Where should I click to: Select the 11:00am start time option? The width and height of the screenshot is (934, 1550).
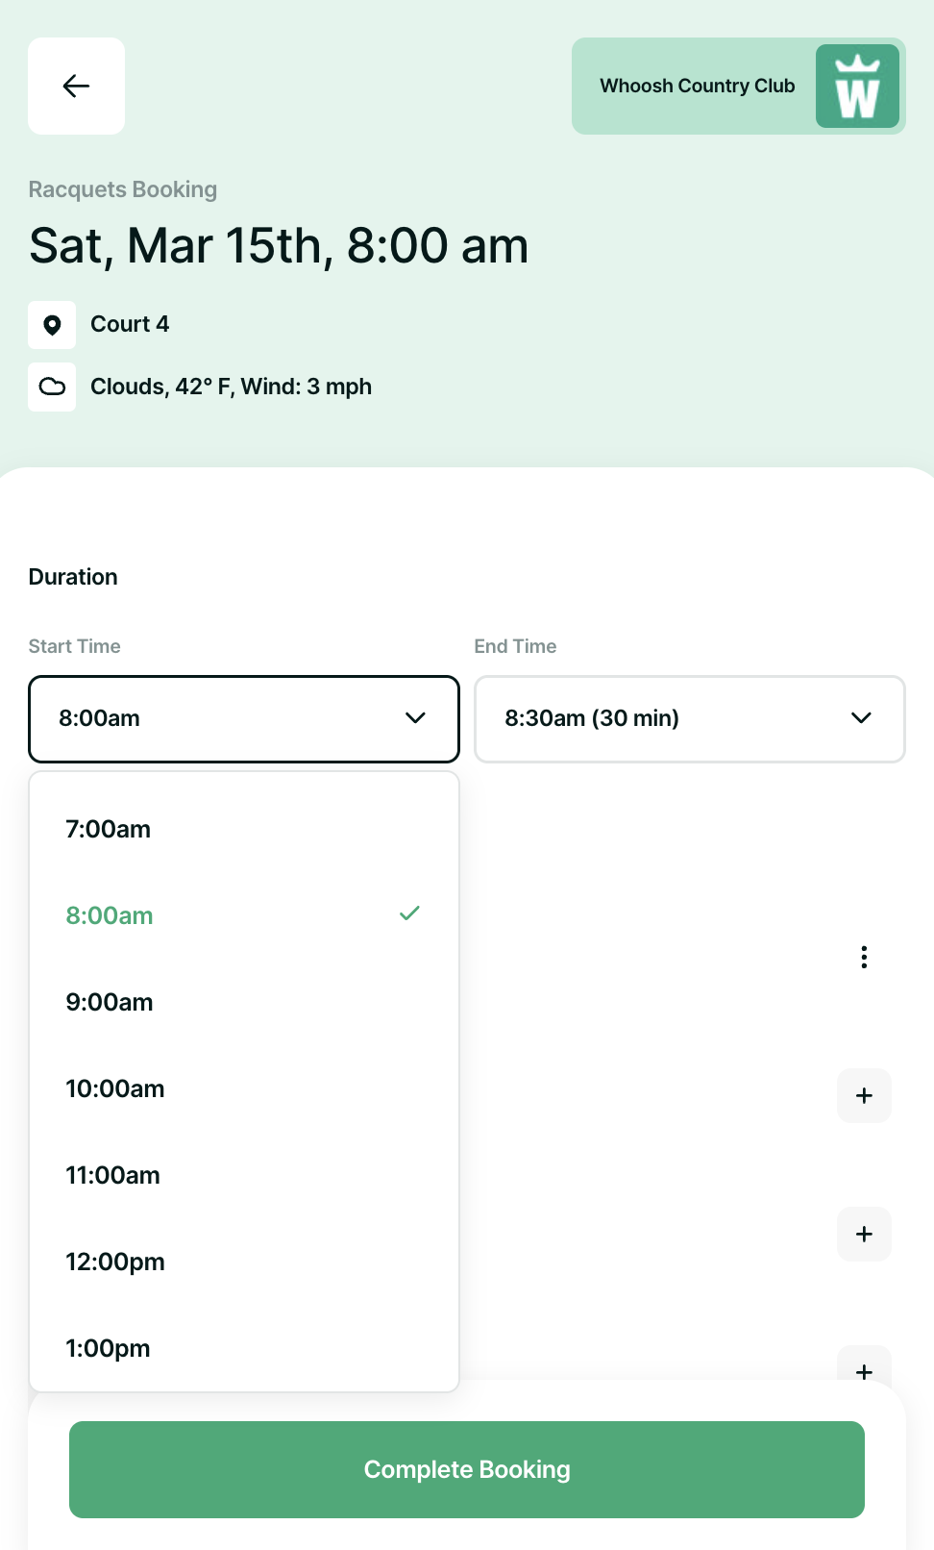113,1175
